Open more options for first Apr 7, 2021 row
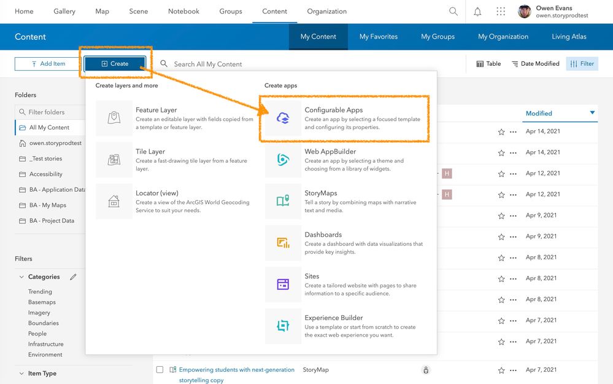This screenshot has width=613, height=384. 514,321
